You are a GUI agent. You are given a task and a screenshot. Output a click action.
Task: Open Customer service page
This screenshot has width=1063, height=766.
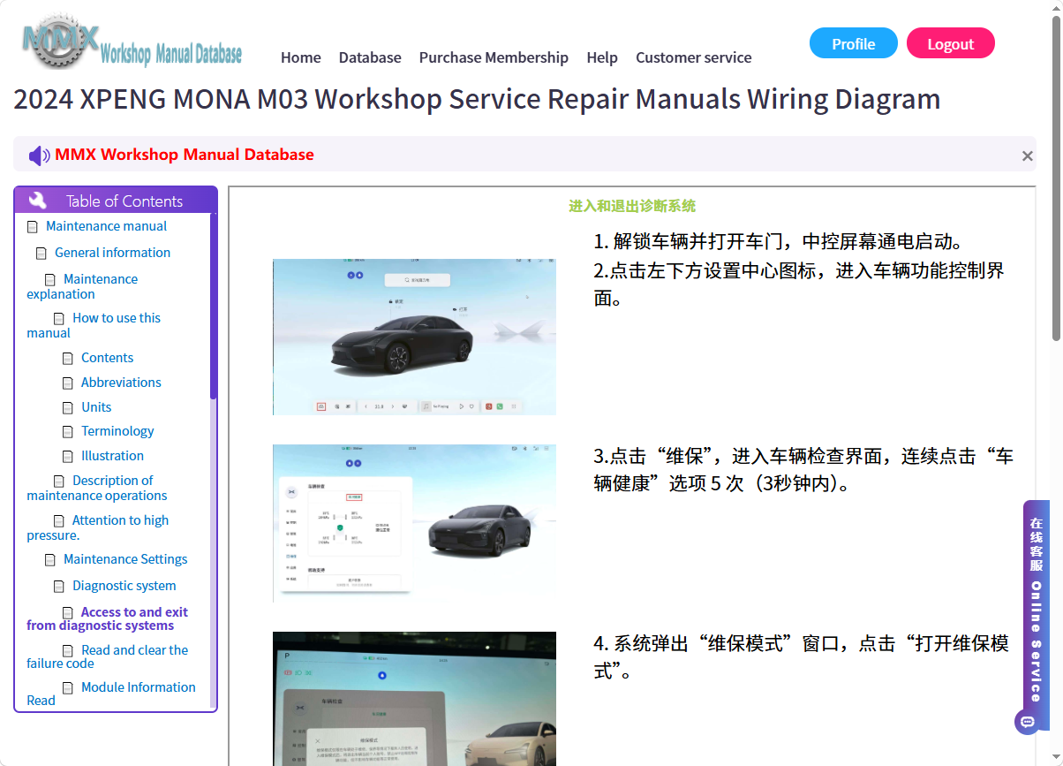coord(694,57)
